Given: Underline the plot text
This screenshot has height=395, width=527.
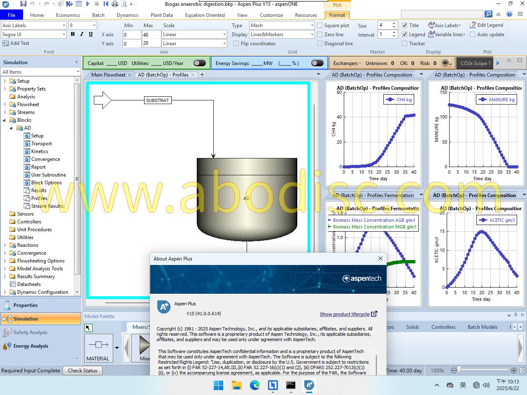Looking at the screenshot, I should 91,34.
